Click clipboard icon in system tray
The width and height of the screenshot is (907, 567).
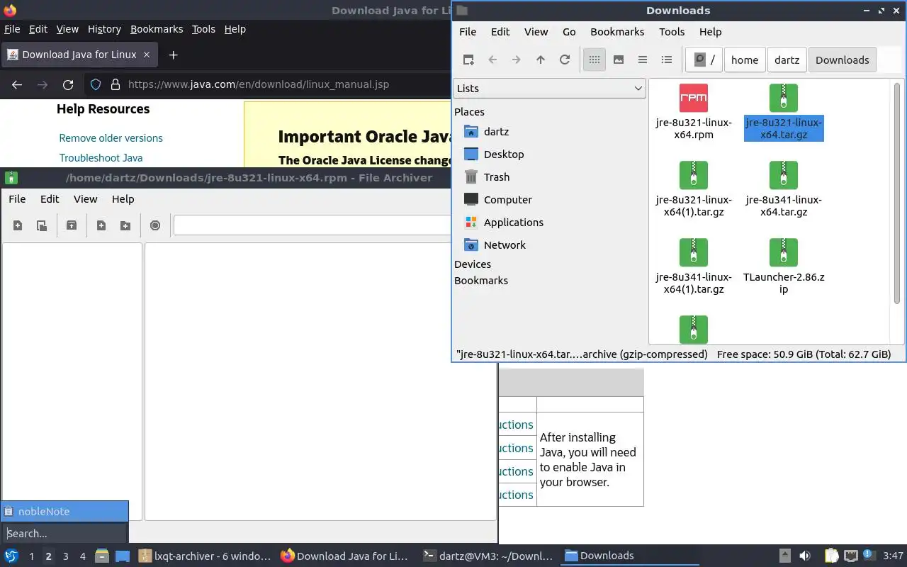pyautogui.click(x=832, y=556)
